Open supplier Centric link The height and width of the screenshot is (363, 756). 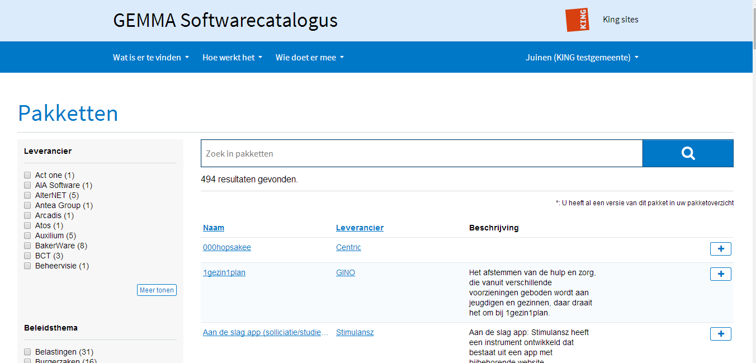[x=348, y=247]
